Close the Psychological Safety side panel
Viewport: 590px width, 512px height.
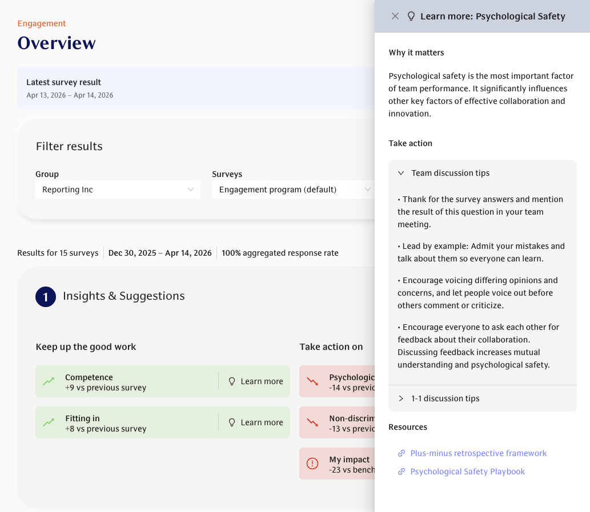tap(395, 16)
